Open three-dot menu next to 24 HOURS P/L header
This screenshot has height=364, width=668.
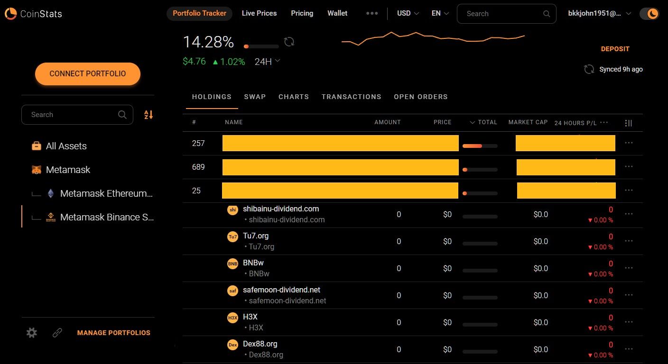point(604,122)
